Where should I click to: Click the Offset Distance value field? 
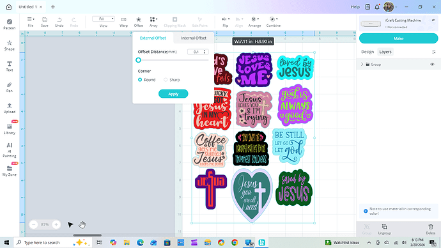(196, 52)
